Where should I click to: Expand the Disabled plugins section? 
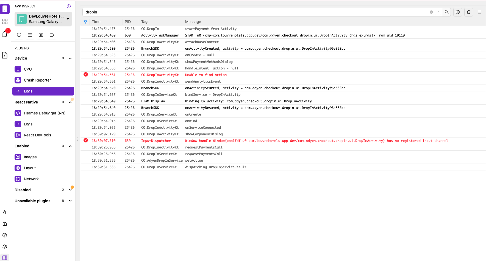tap(70, 190)
